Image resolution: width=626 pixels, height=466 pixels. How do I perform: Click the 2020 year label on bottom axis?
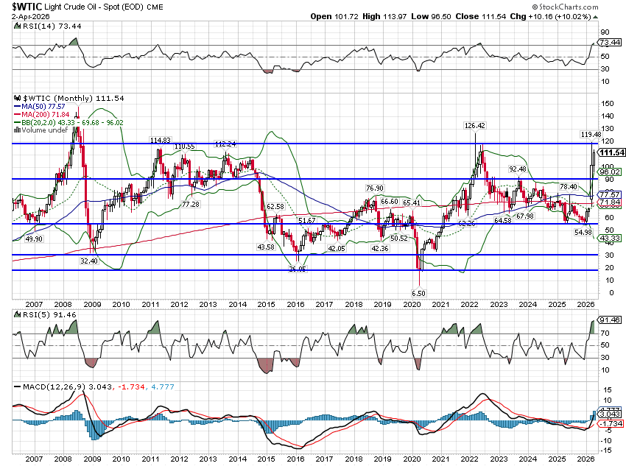[412, 458]
